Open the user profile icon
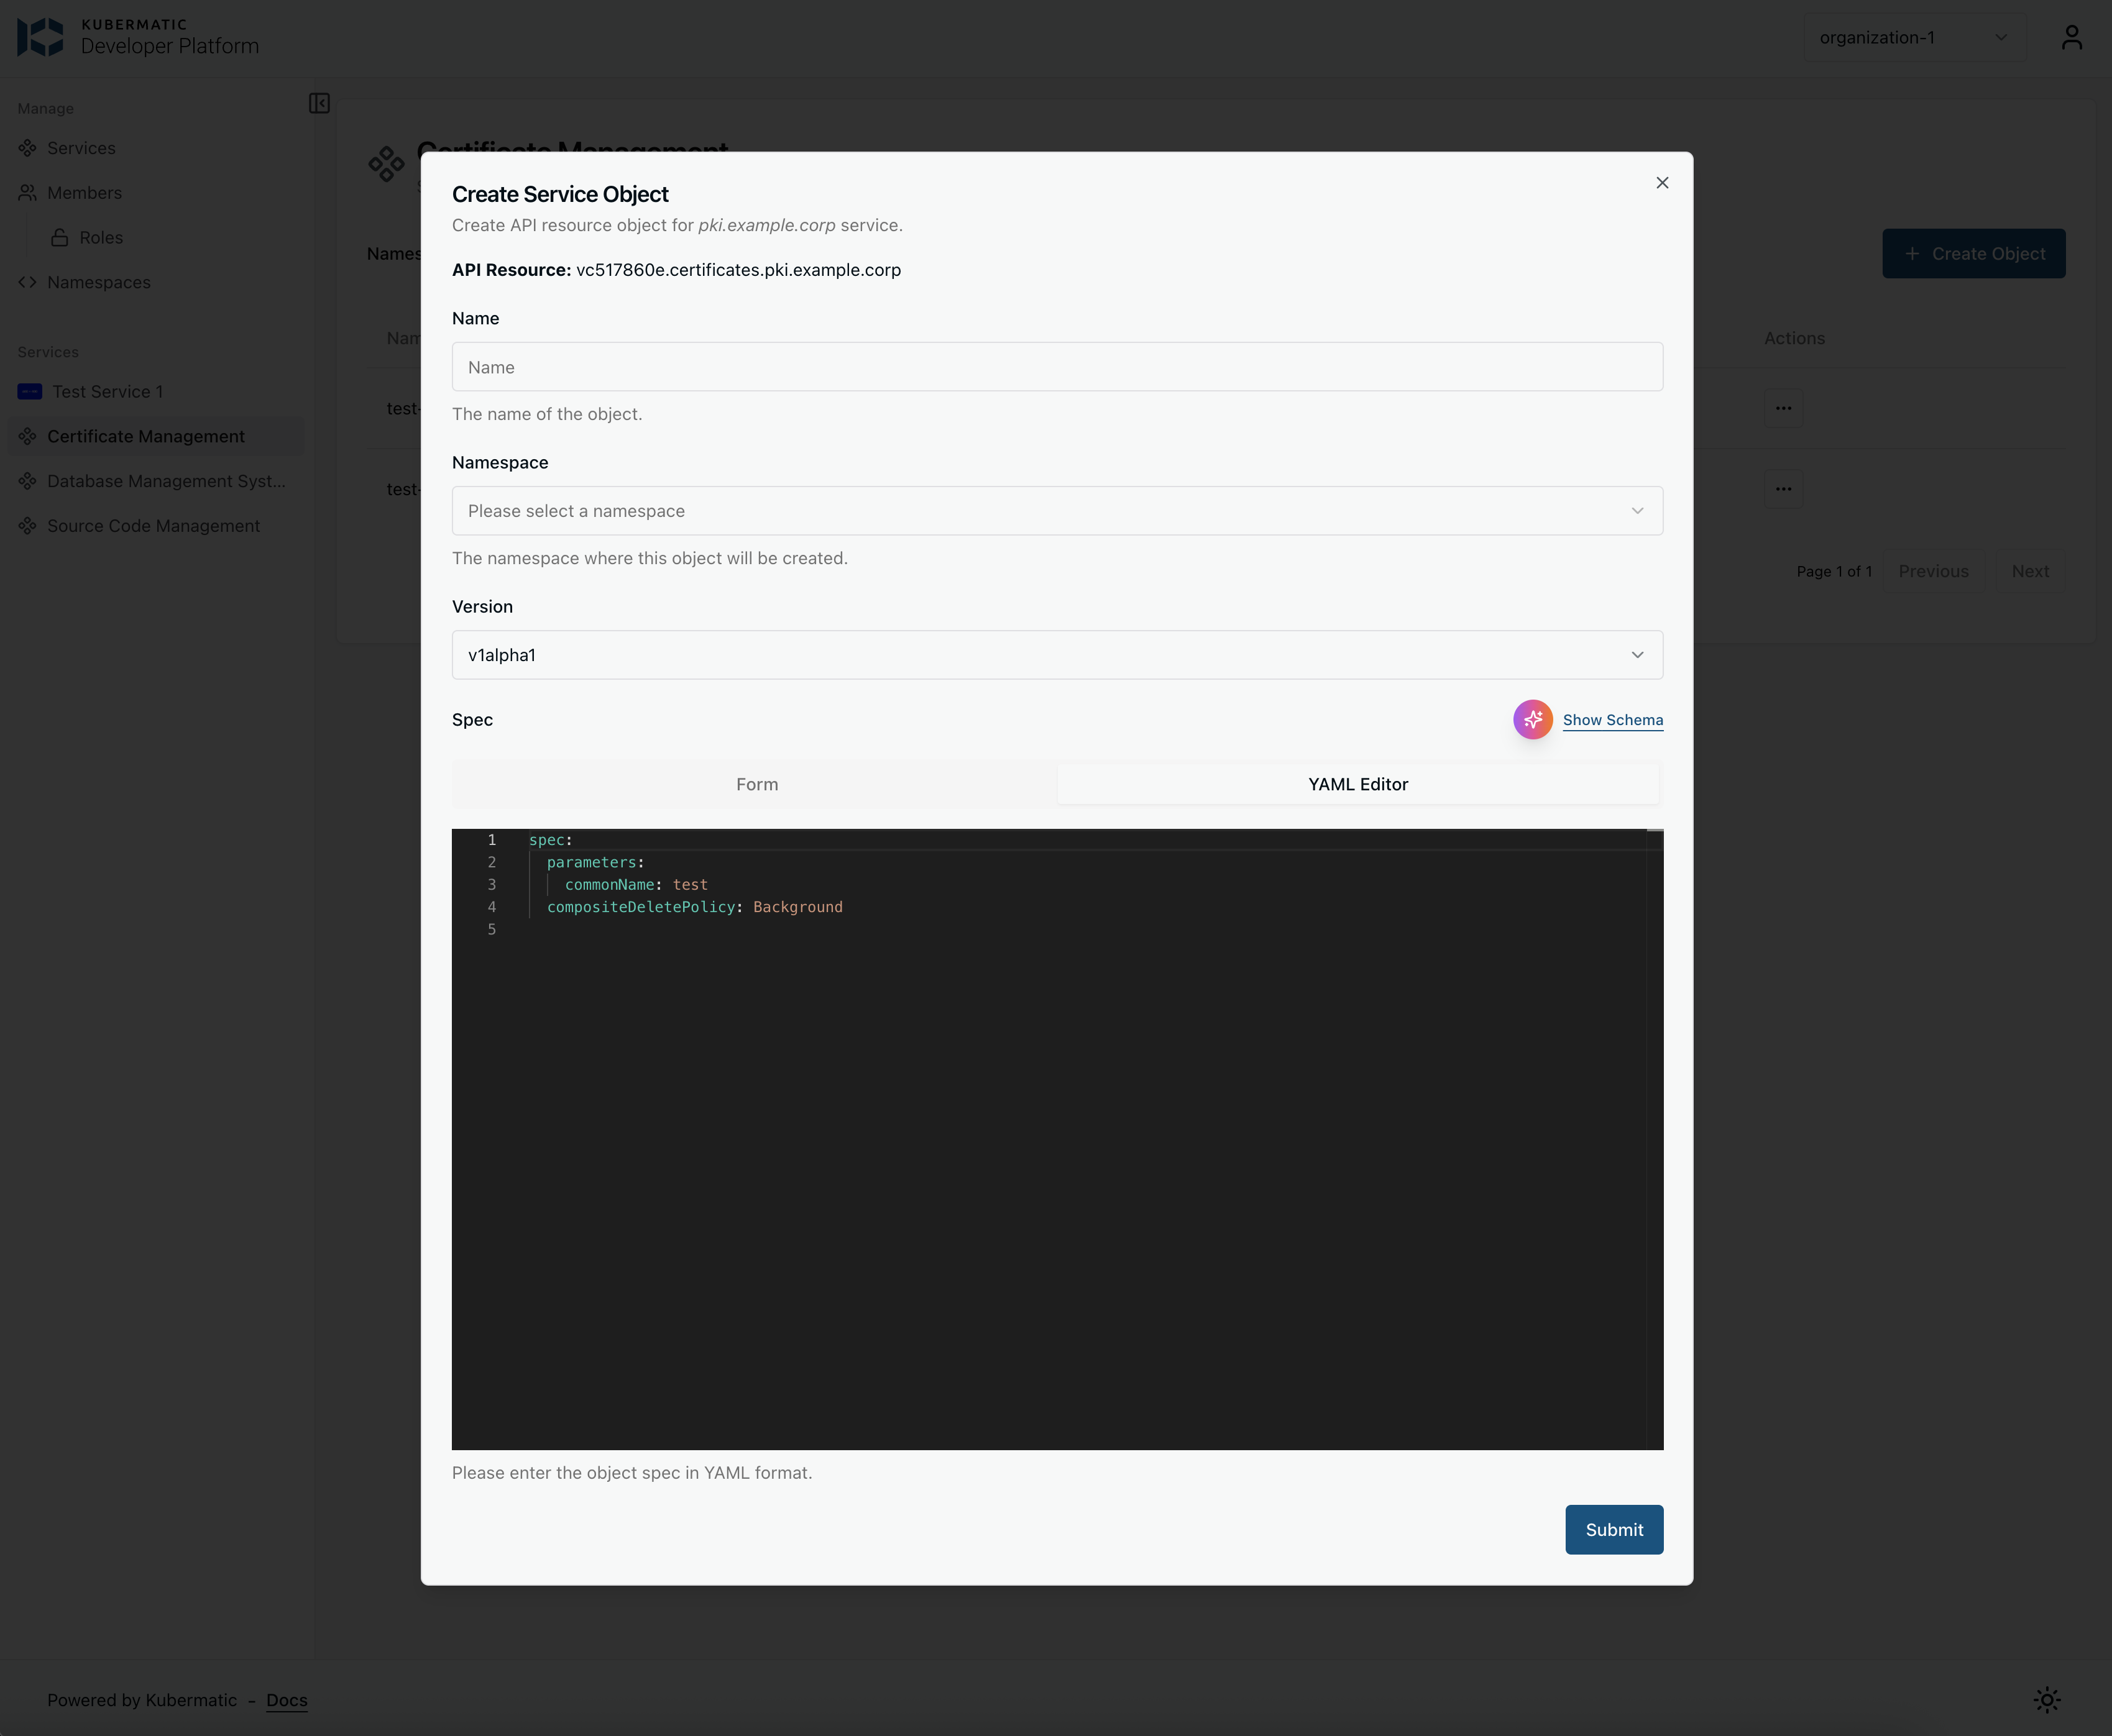 tap(2072, 37)
